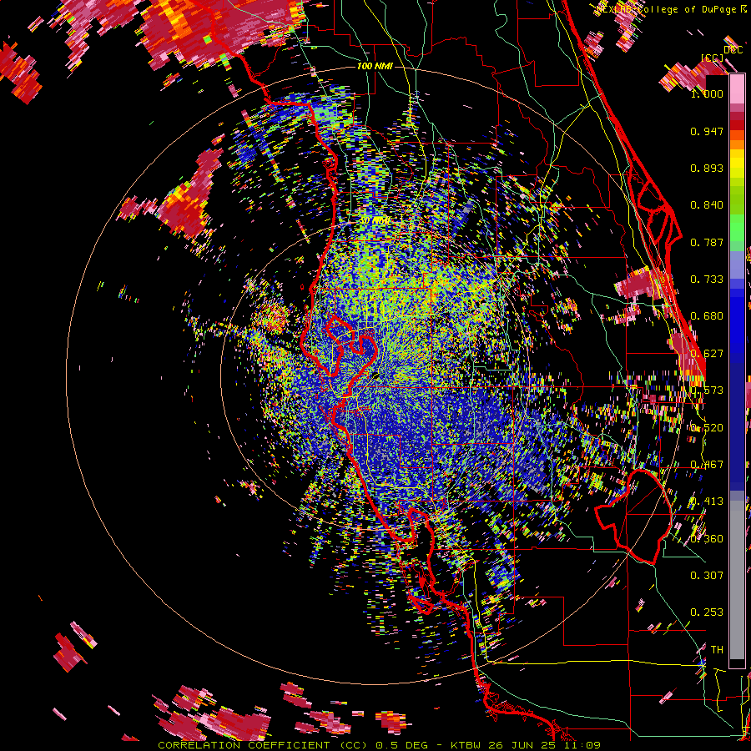
Task: Click the NEXLAB-College of DuPage label
Action: pyautogui.click(x=671, y=9)
